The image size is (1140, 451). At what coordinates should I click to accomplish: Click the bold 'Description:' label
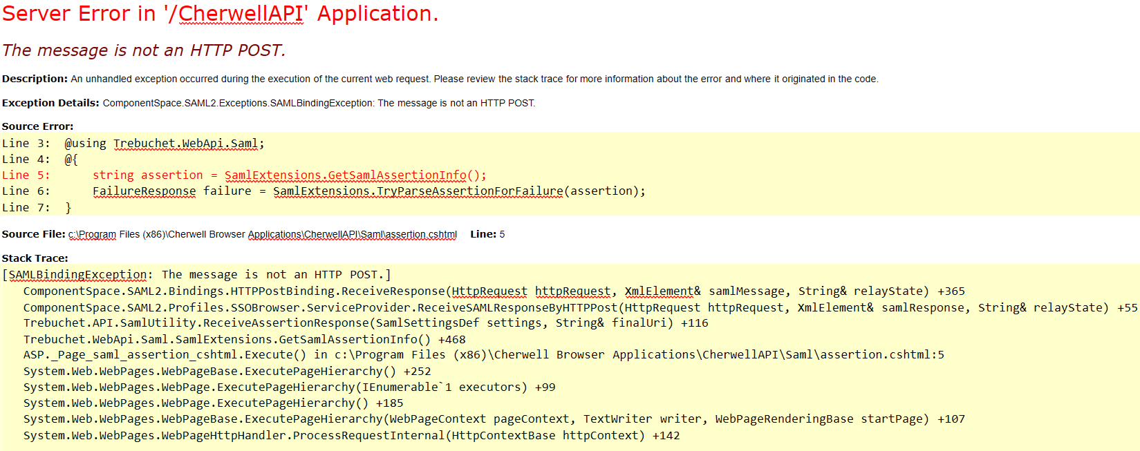pyautogui.click(x=35, y=79)
